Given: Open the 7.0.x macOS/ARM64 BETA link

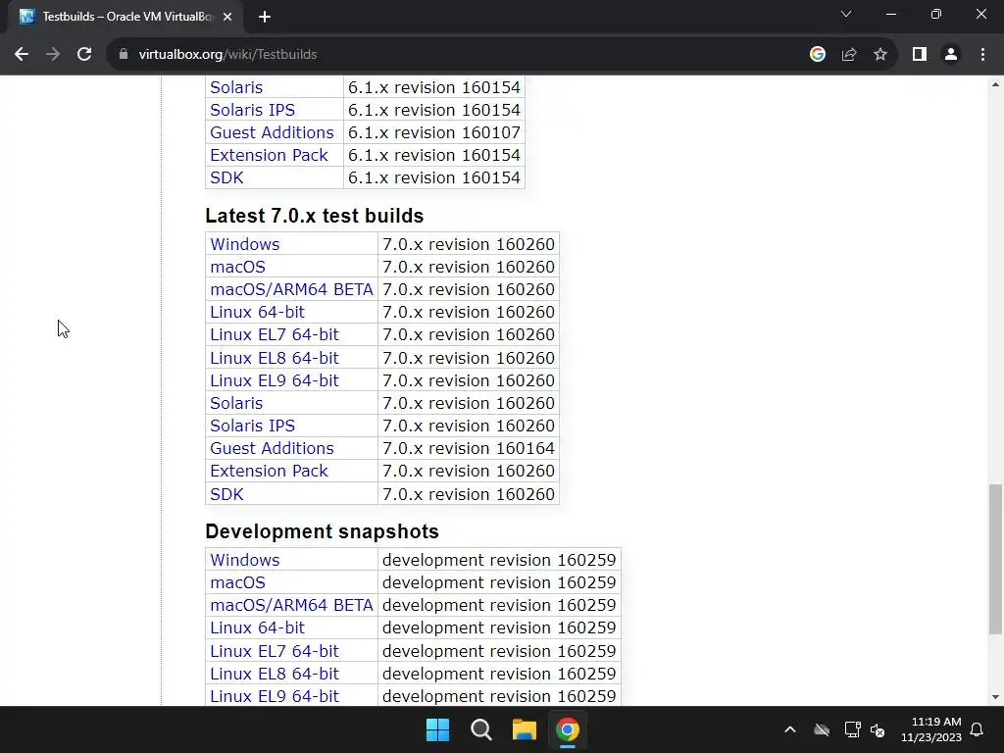Looking at the screenshot, I should pos(291,289).
